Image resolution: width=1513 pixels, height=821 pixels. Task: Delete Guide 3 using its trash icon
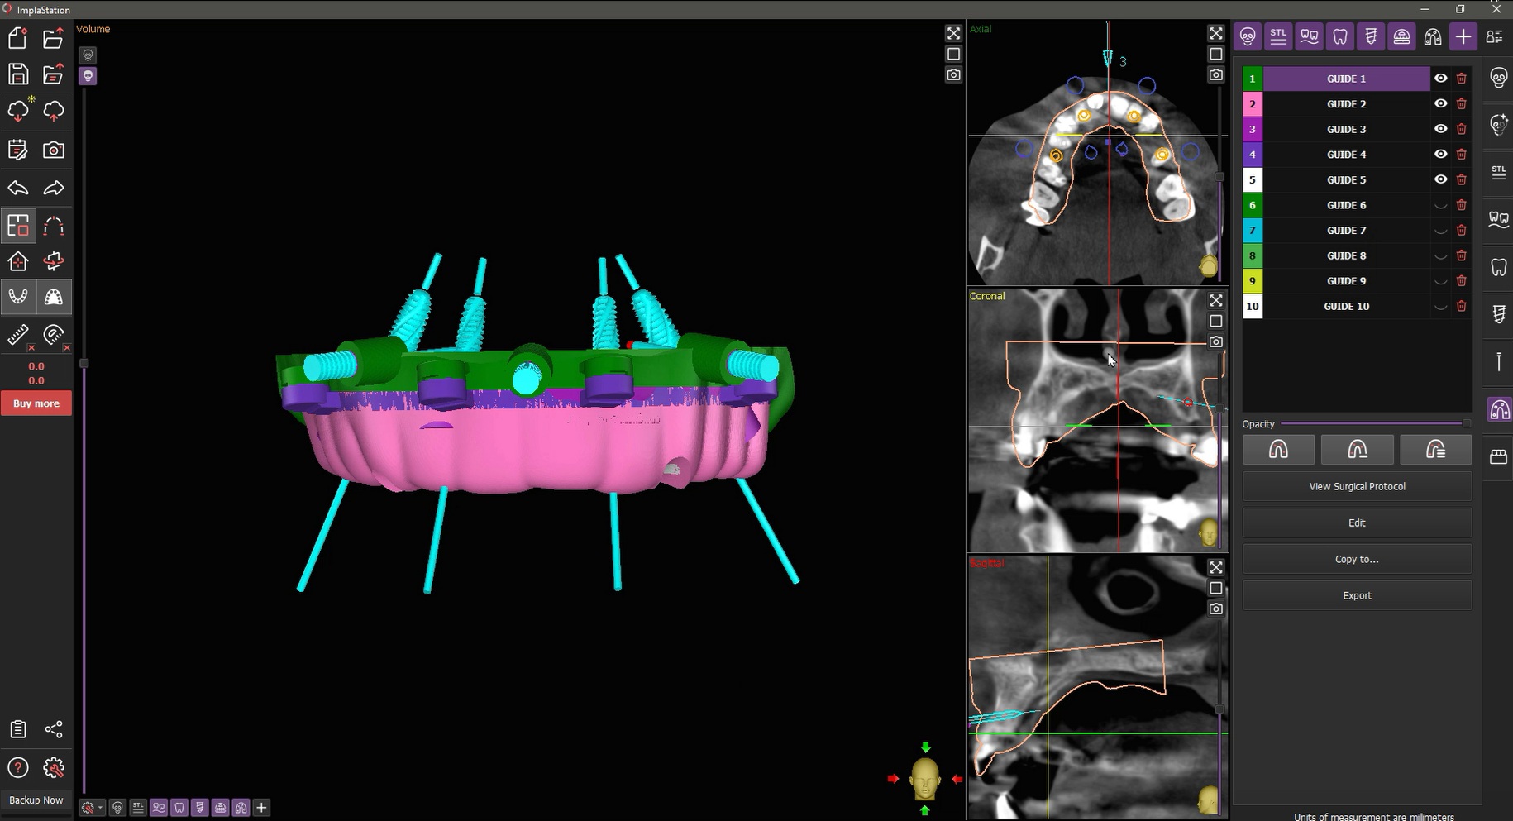point(1462,129)
